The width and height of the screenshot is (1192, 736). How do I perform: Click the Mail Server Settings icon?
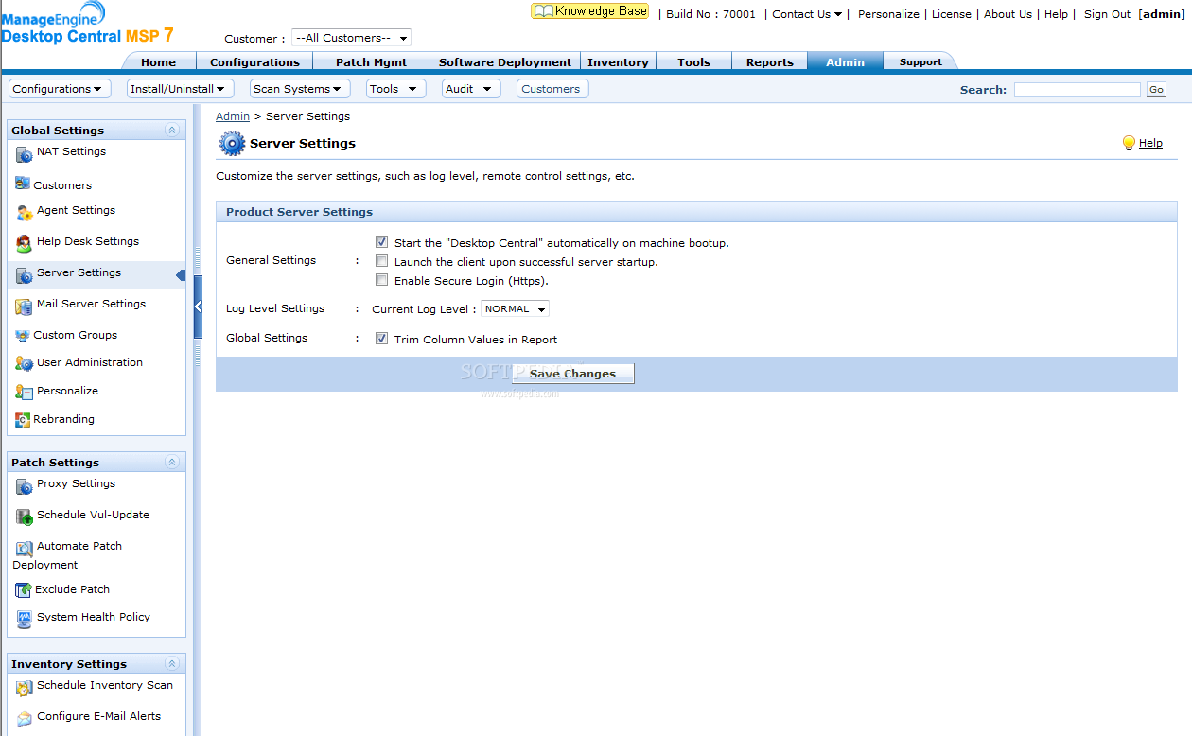coord(25,307)
